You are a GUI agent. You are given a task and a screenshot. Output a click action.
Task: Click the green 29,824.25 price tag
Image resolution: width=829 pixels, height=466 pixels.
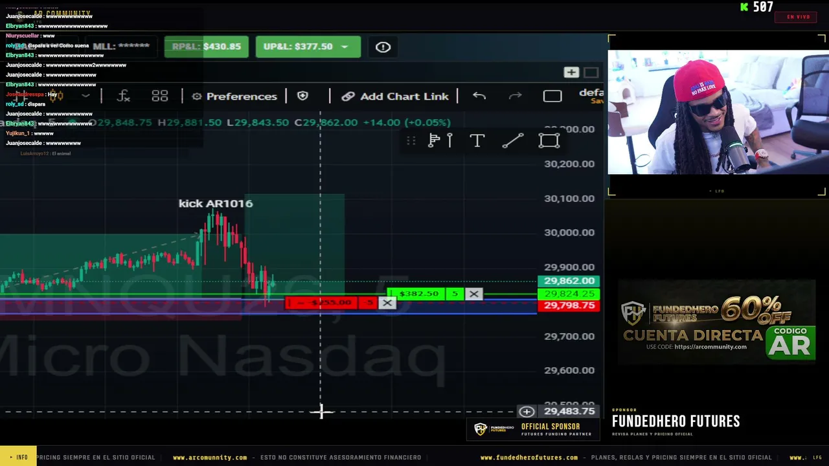(x=569, y=294)
